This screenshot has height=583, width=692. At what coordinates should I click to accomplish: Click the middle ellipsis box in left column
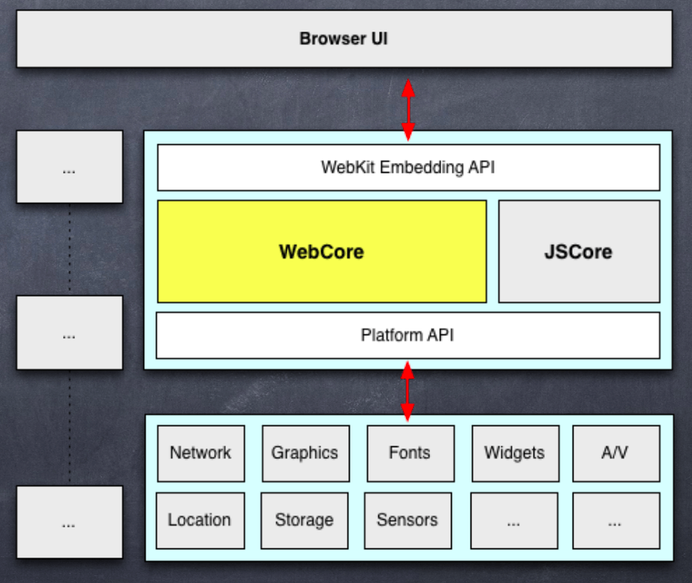coord(69,333)
